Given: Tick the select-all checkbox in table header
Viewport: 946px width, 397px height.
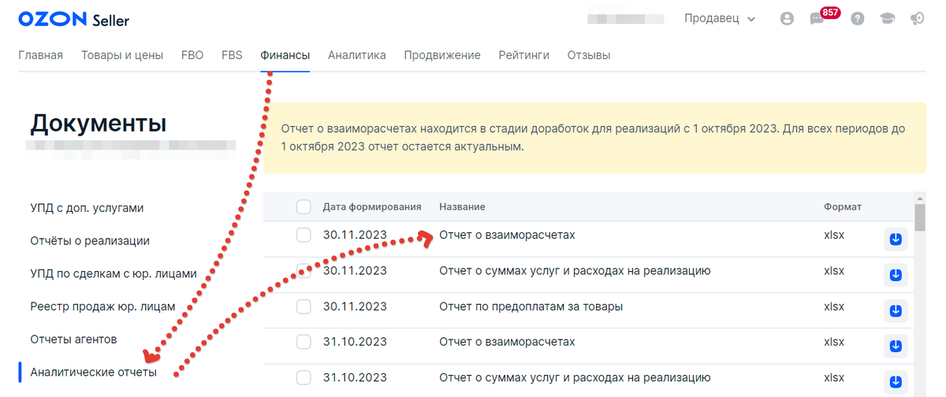Looking at the screenshot, I should 304,206.
